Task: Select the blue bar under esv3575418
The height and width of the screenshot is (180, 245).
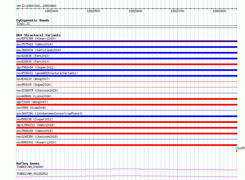Action: 127,47
